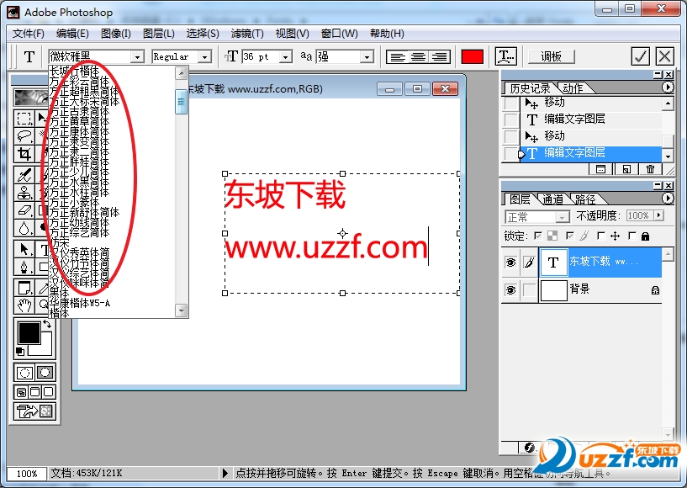Center text in options bar
The height and width of the screenshot is (488, 687).
tap(419, 56)
